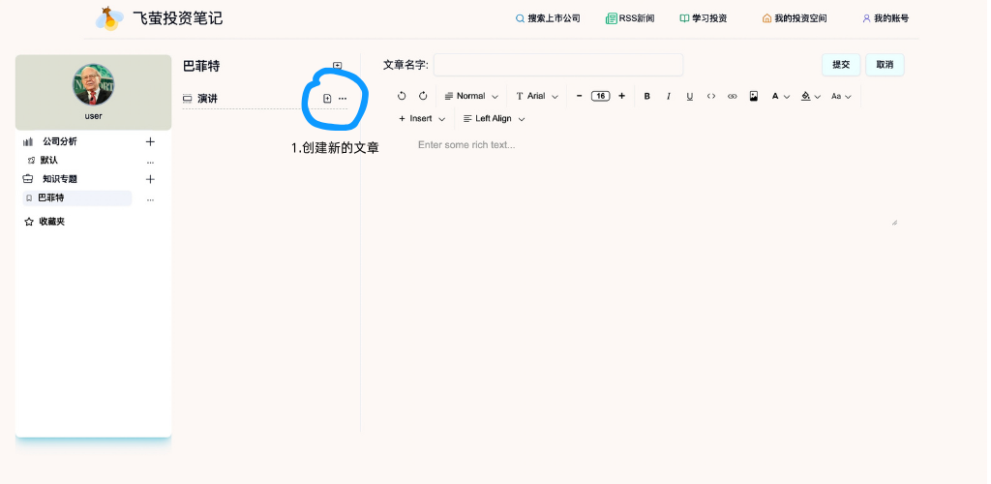
Task: Toggle bold formatting
Action: 647,96
